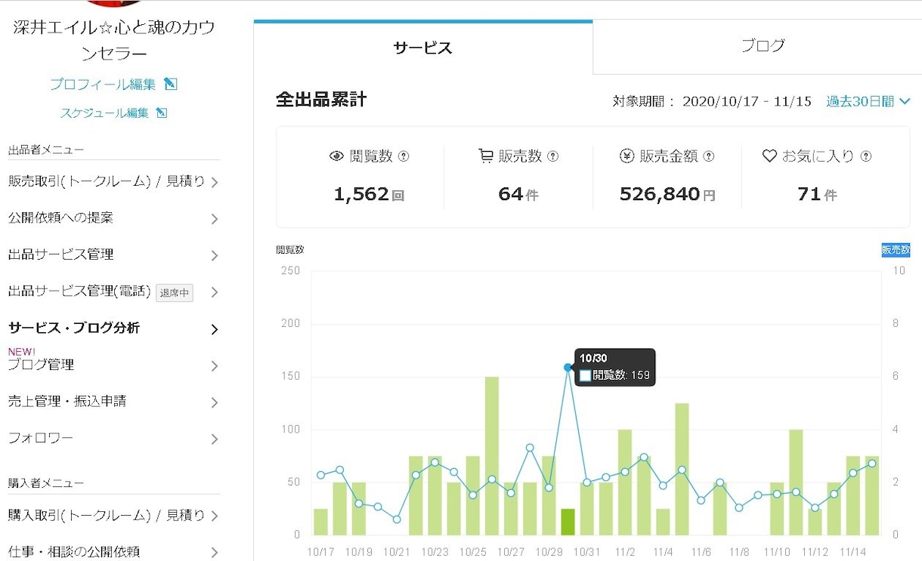Click the schedule edit pencil icon
Screen dimensions: 922x561
pos(161,113)
